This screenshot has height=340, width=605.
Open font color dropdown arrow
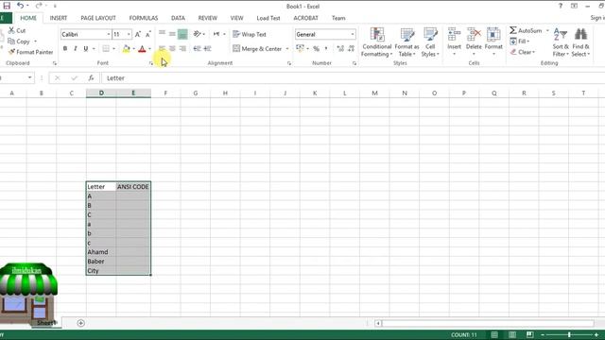pos(149,49)
